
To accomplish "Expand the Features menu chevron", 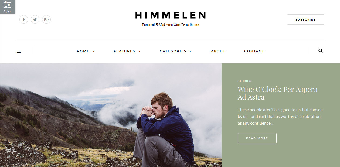I will coord(139,51).
